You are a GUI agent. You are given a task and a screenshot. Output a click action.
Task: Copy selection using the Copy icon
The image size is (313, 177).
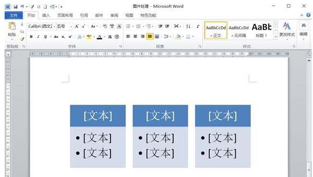22,31
